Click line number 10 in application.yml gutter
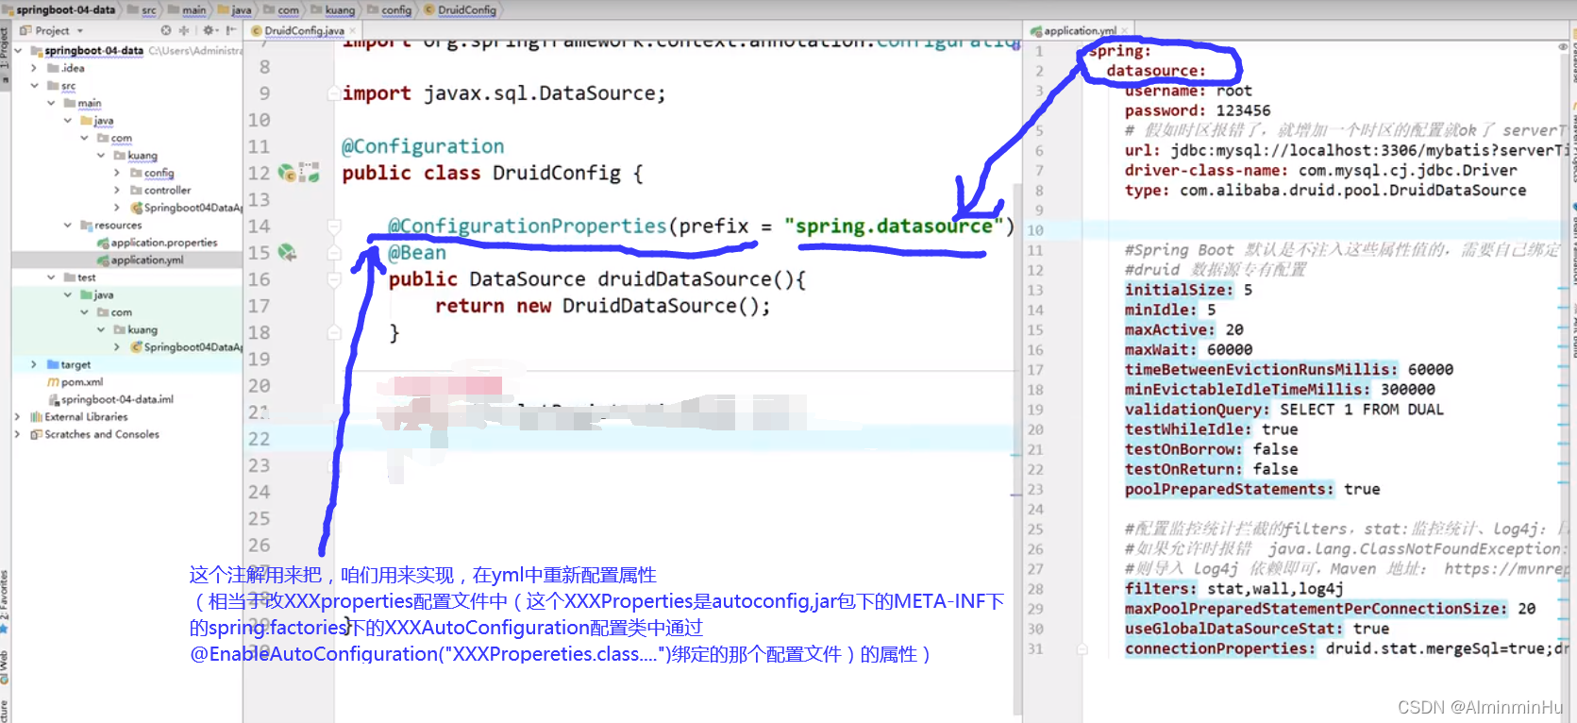1577x723 pixels. coord(1035,230)
